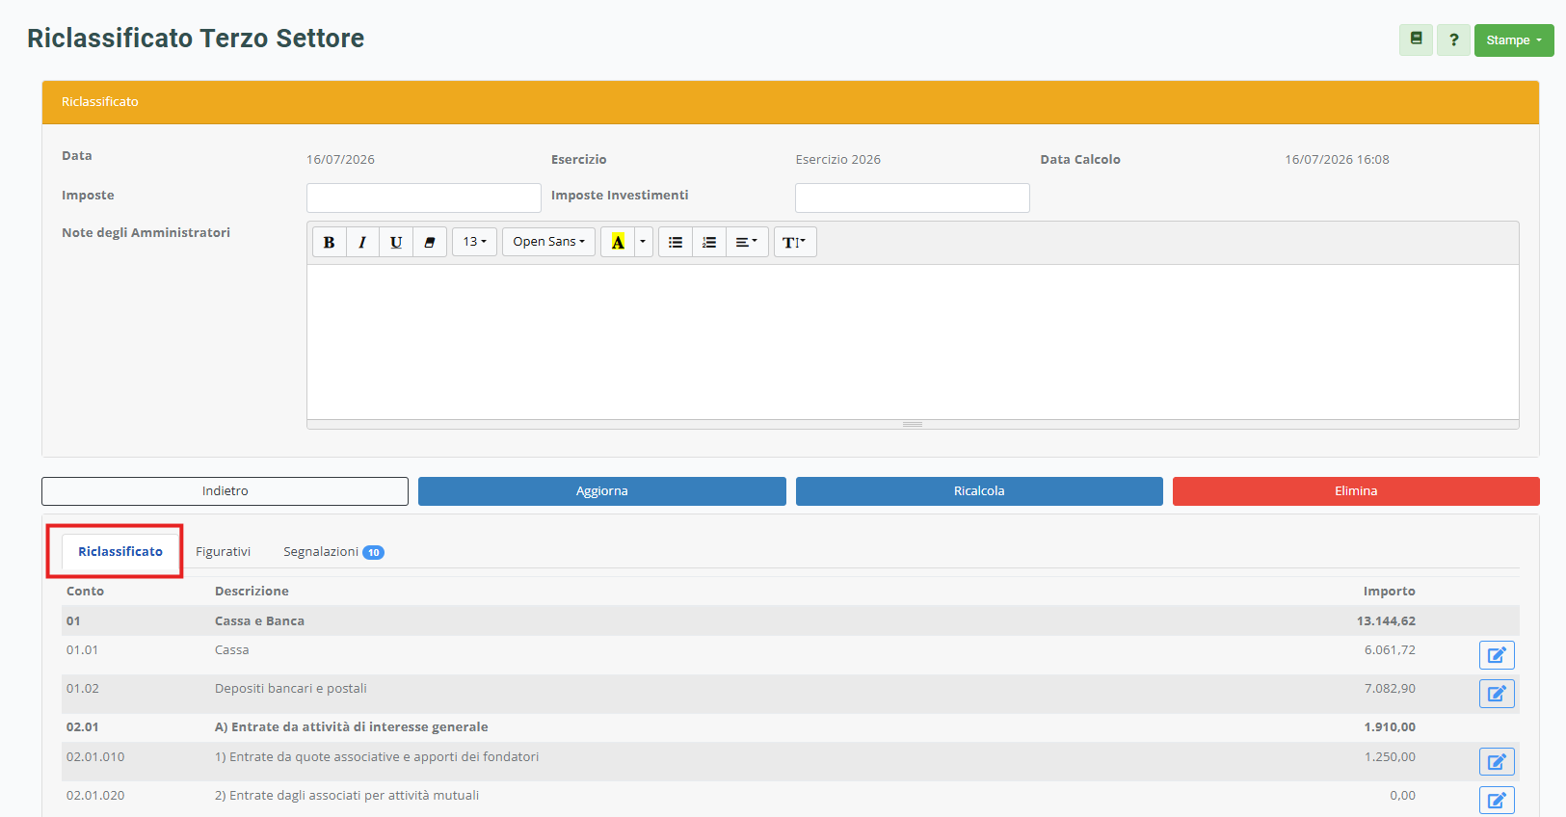
Task: Click the 'Esercizio 2026' value
Action: click(837, 160)
